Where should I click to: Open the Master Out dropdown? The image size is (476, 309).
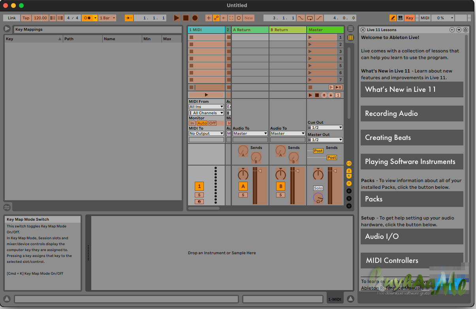click(x=325, y=140)
